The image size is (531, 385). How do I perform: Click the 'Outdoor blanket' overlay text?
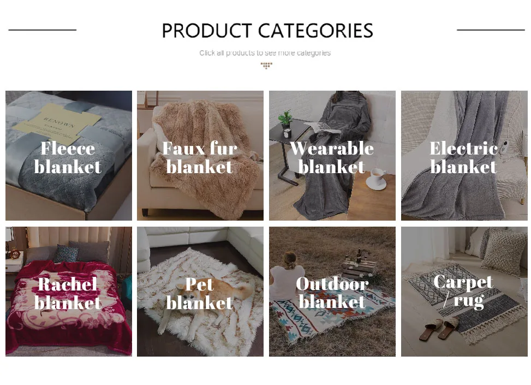point(332,293)
